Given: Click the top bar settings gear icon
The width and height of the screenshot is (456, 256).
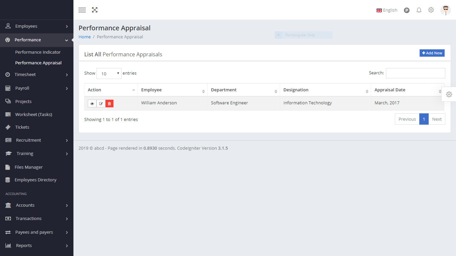Looking at the screenshot, I should pyautogui.click(x=431, y=10).
